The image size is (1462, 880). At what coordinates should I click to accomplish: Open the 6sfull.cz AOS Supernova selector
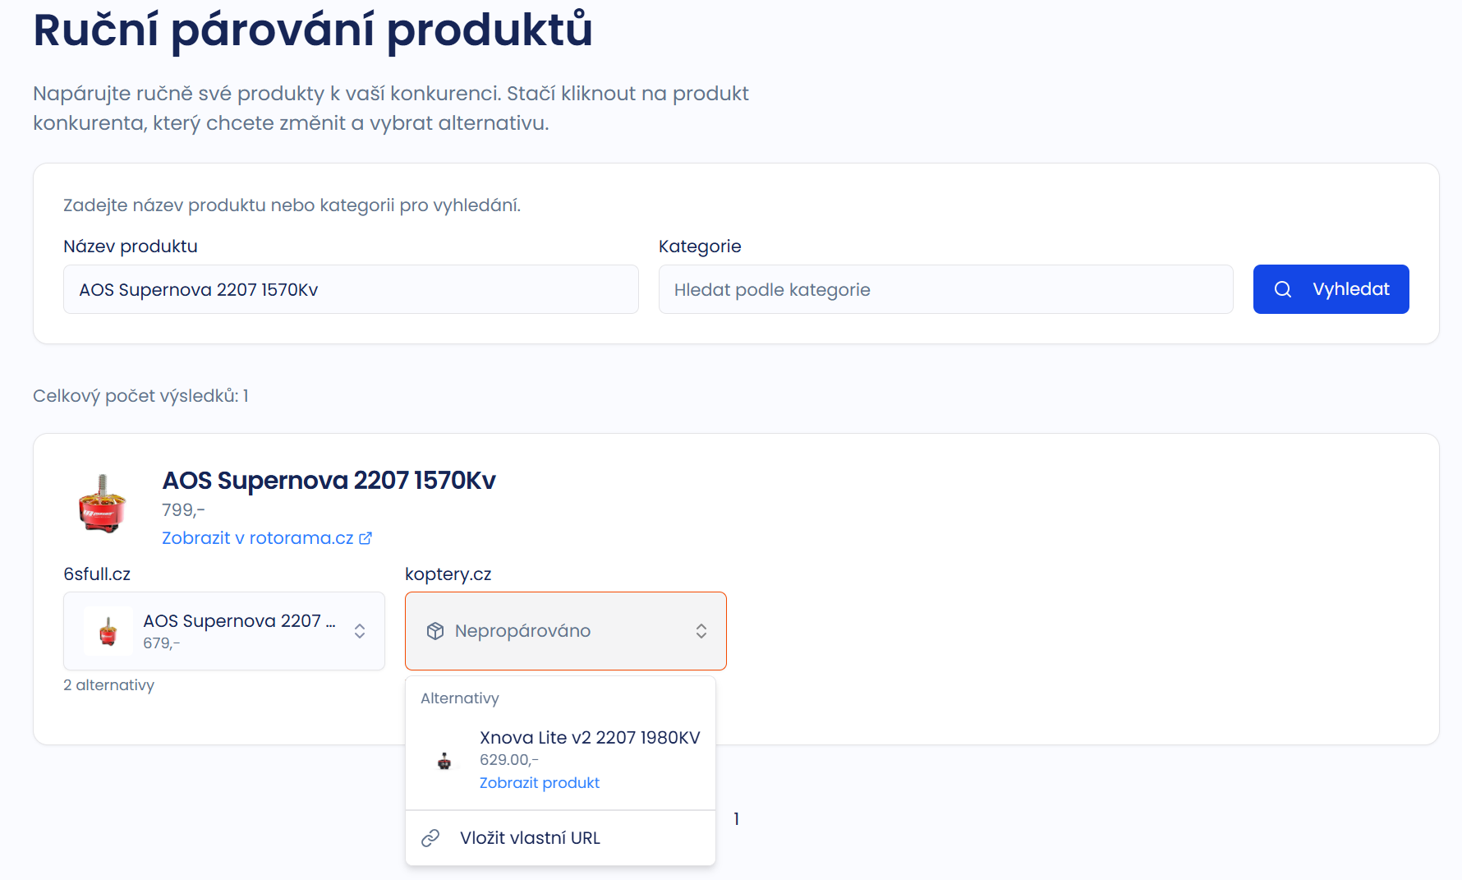click(x=223, y=630)
